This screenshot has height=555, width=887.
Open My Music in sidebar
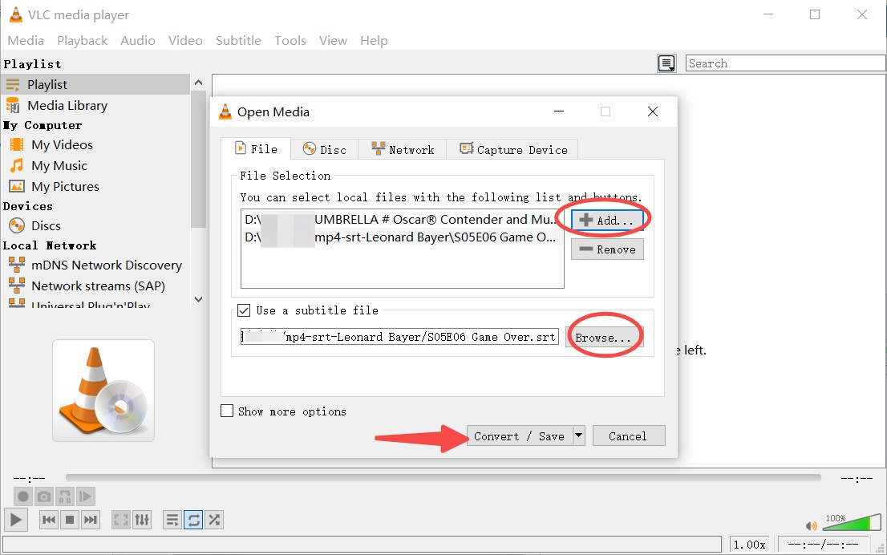pyautogui.click(x=59, y=166)
